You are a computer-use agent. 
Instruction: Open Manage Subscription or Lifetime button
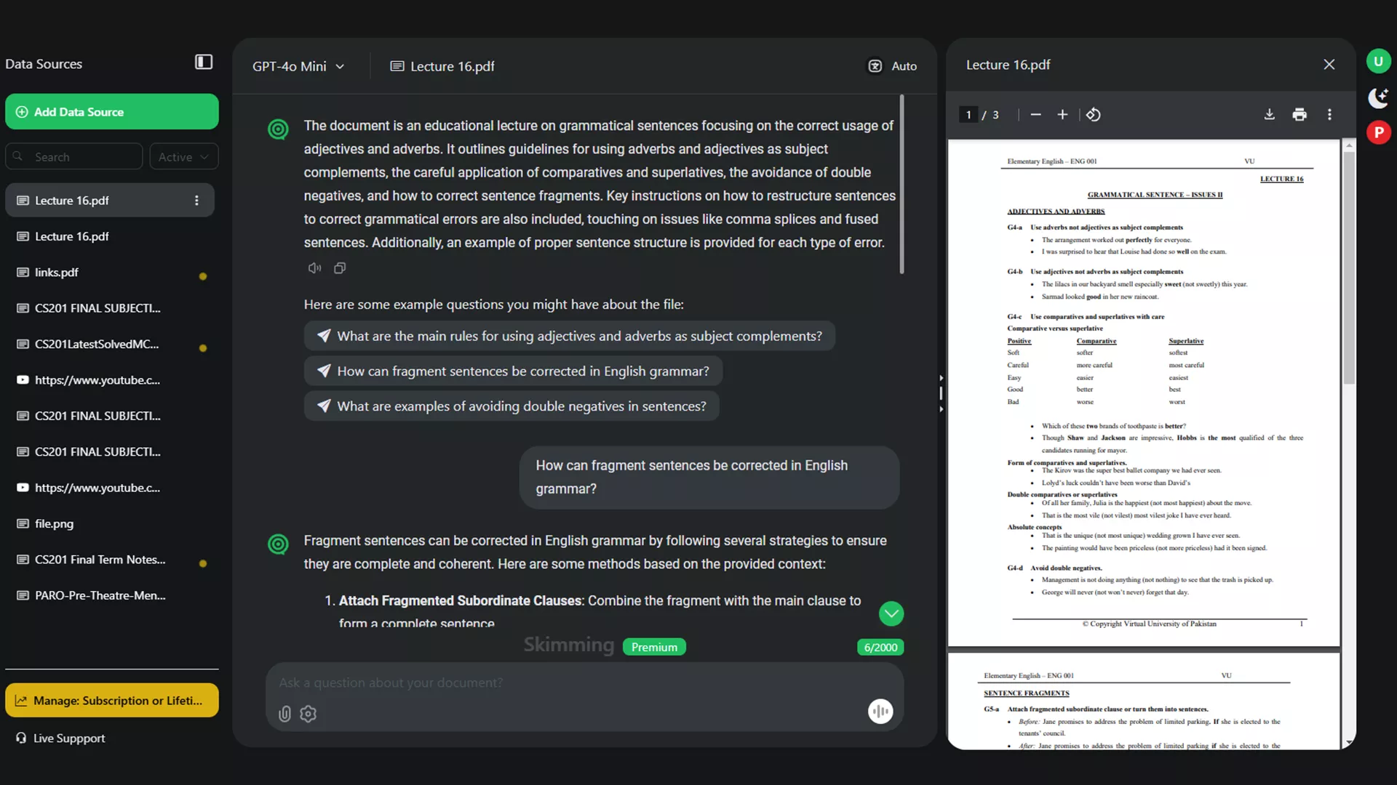tap(112, 701)
